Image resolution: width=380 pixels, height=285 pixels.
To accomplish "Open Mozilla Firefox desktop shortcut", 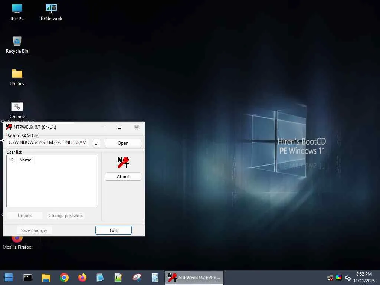I will (17, 243).
